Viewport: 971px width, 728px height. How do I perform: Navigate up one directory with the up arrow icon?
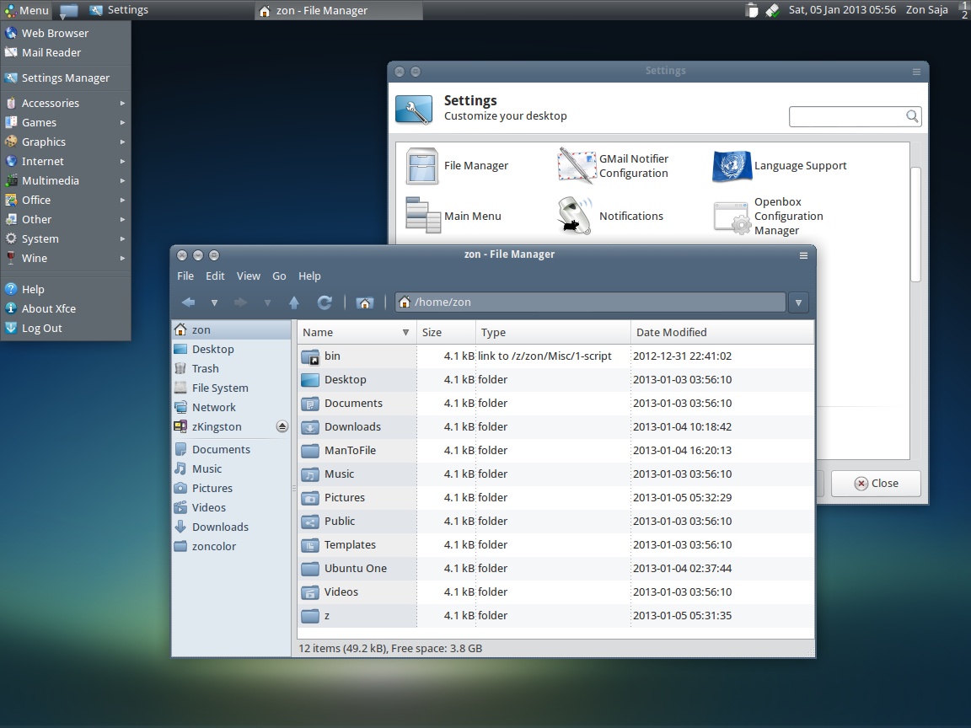[x=294, y=302]
